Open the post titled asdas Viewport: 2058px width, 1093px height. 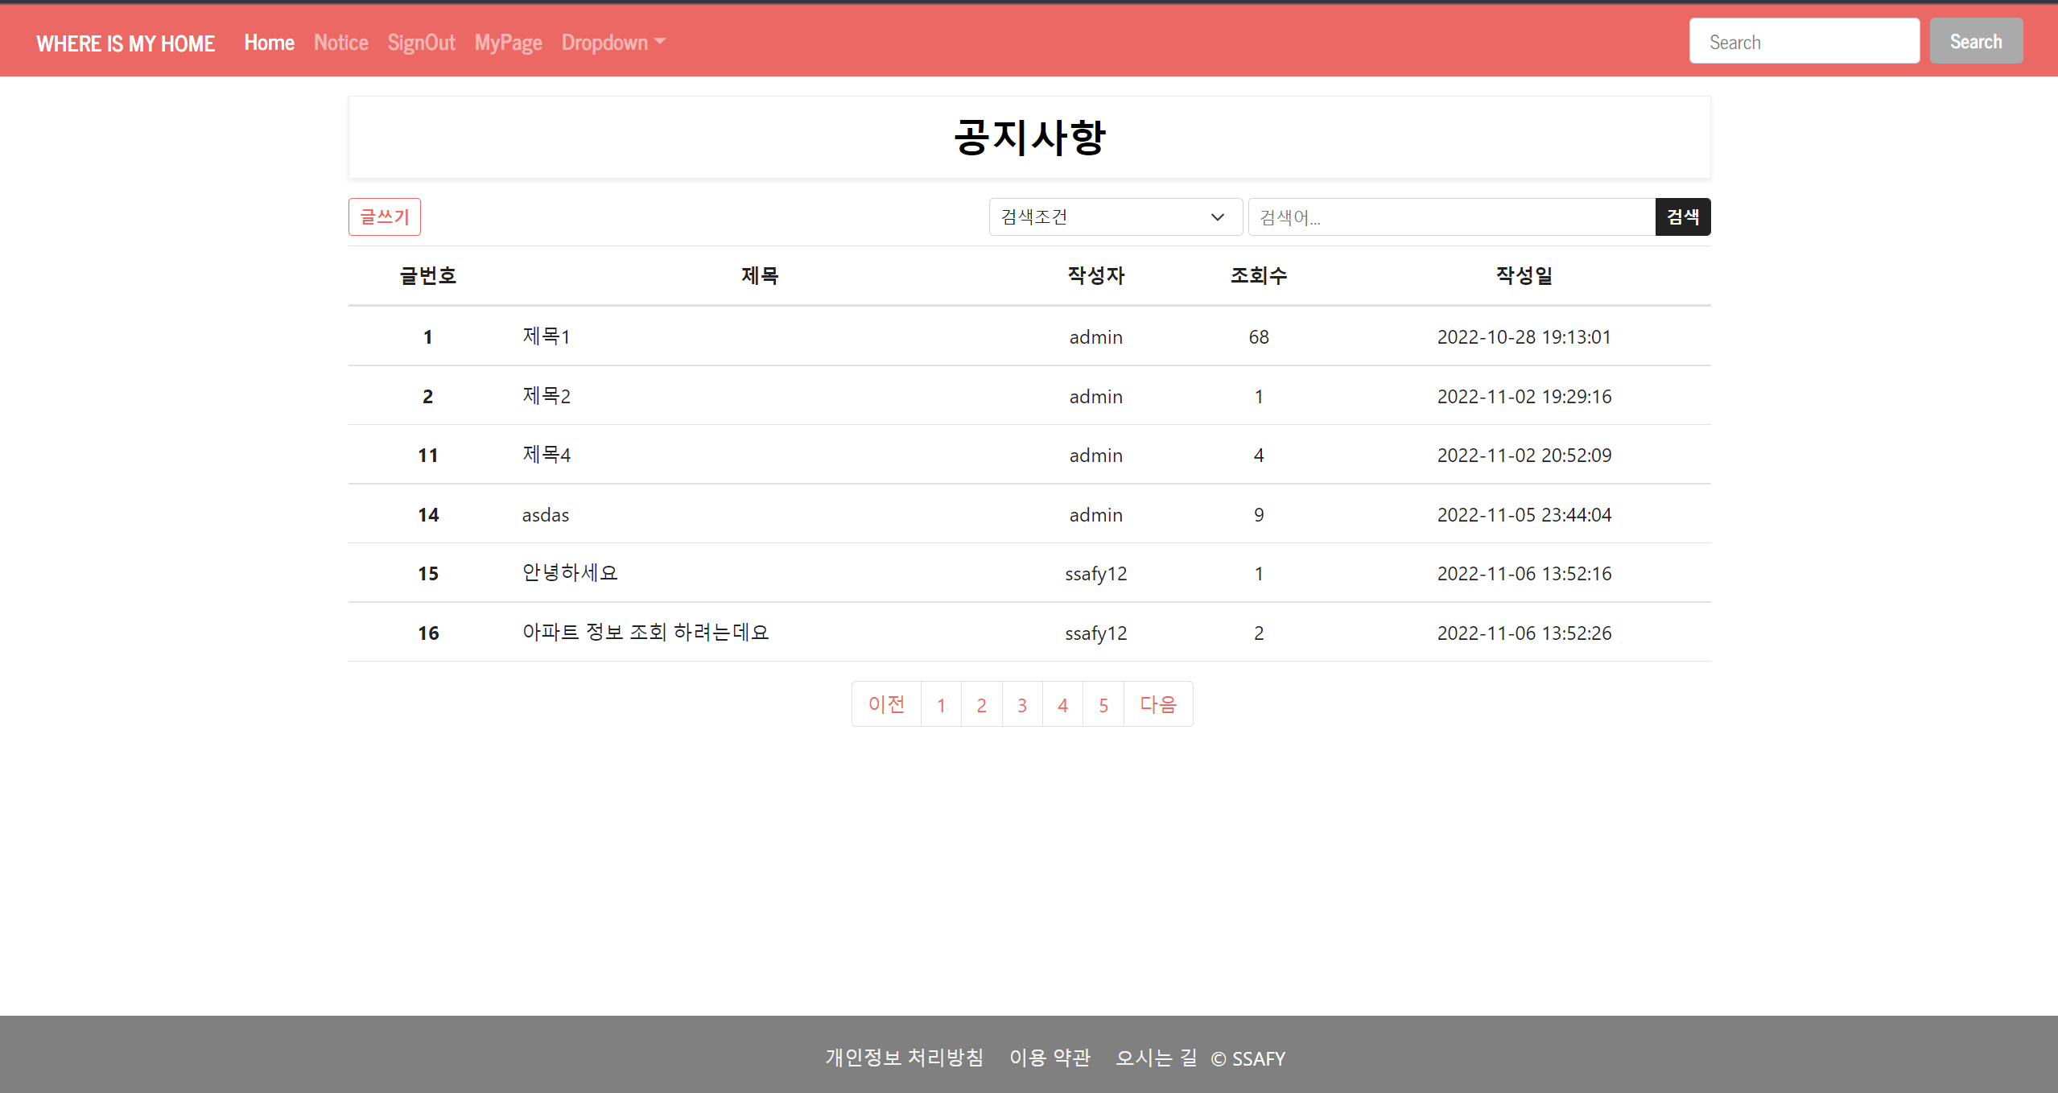click(x=545, y=515)
